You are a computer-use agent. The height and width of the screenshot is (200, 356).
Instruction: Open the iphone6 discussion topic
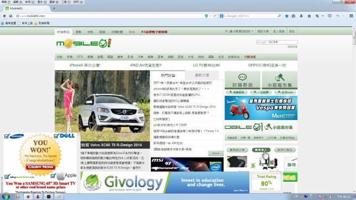click(x=181, y=89)
